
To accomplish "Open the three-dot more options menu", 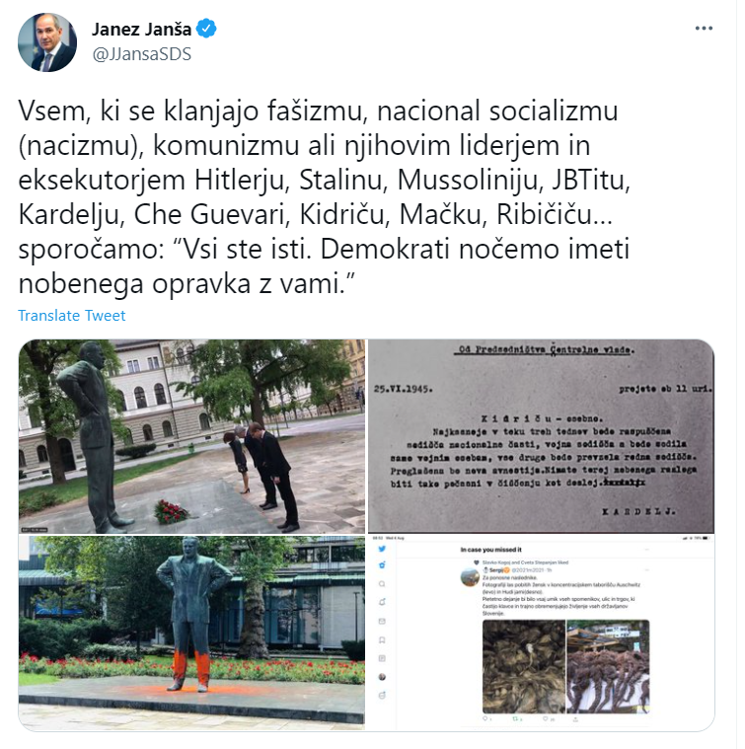I will [x=704, y=29].
